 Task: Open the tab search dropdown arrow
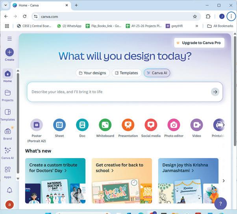(6, 5)
